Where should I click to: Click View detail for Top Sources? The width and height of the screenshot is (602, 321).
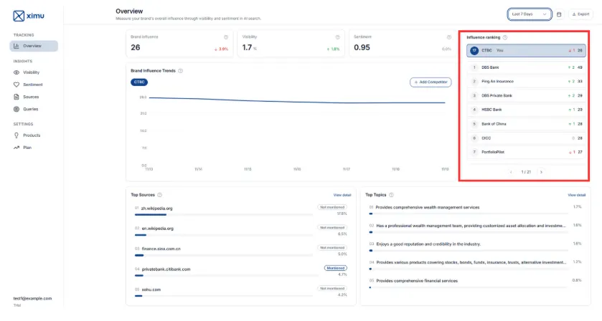point(342,195)
